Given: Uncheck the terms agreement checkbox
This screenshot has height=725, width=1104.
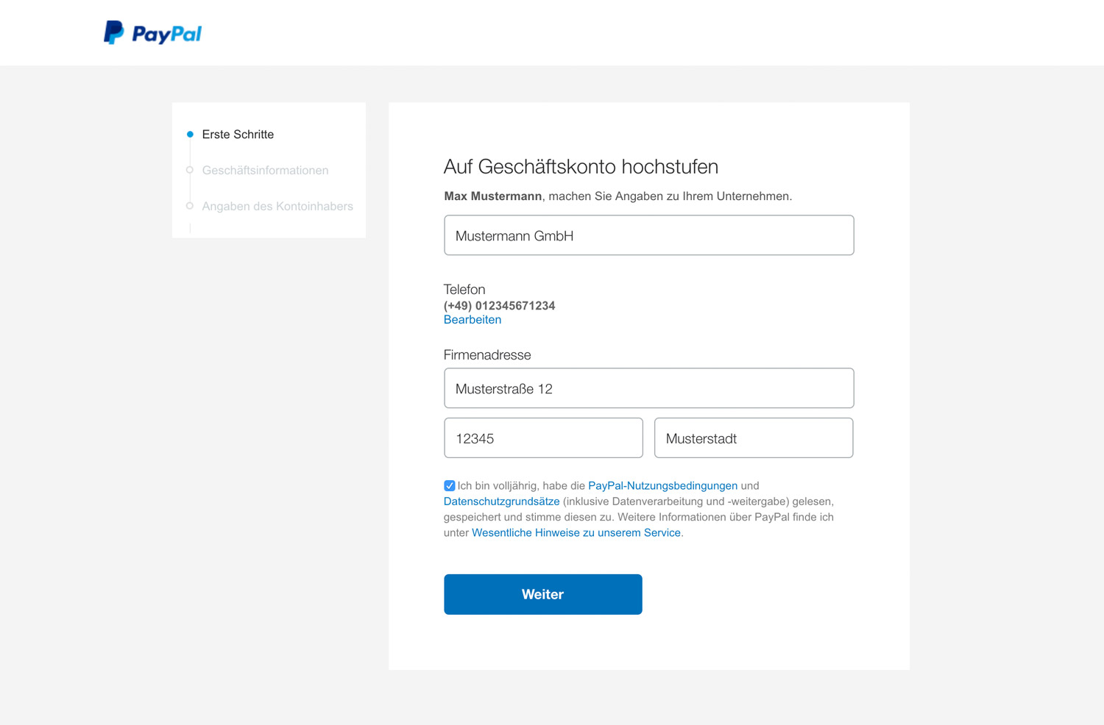Looking at the screenshot, I should (450, 485).
